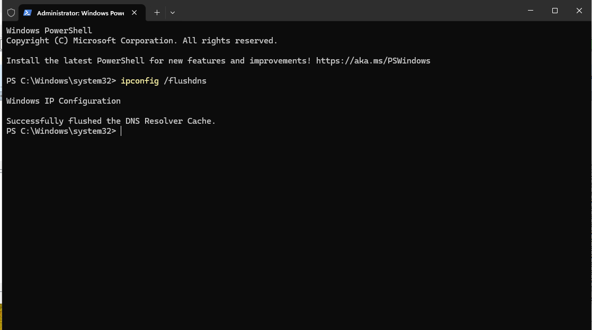Screen dimensions: 592x330
Task: Place the cursor at the active PowerShell prompt
Action: (122, 131)
